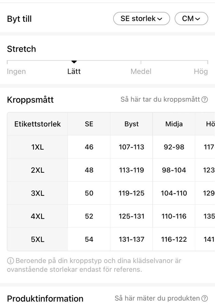The width and height of the screenshot is (215, 306).
Task: Select the 1XL size row
Action: [x=37, y=147]
